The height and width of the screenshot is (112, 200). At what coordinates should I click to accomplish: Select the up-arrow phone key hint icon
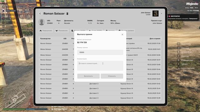178,64
